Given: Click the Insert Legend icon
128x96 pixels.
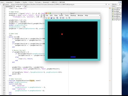Looking at the screenshot, I should [63, 18].
